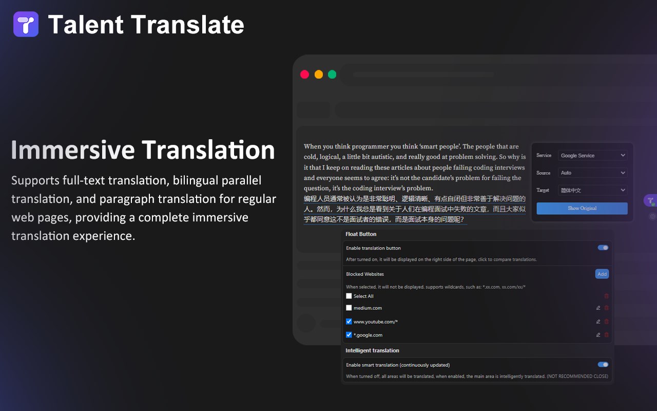Check the Select All checkbox
Screen dimensions: 657x411
click(x=349, y=296)
